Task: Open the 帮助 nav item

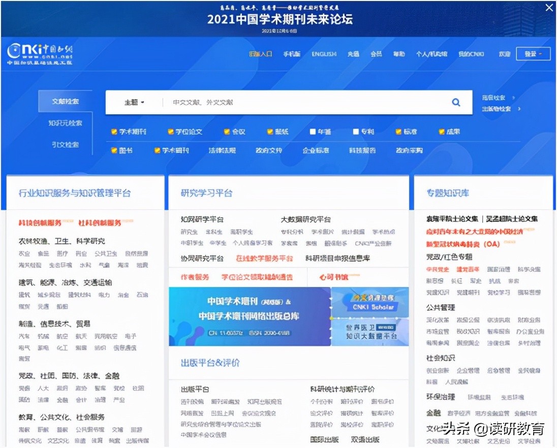Action: pos(399,54)
